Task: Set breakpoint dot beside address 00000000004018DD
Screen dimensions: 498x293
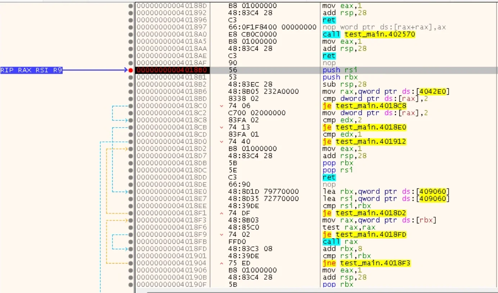Action: pos(131,177)
